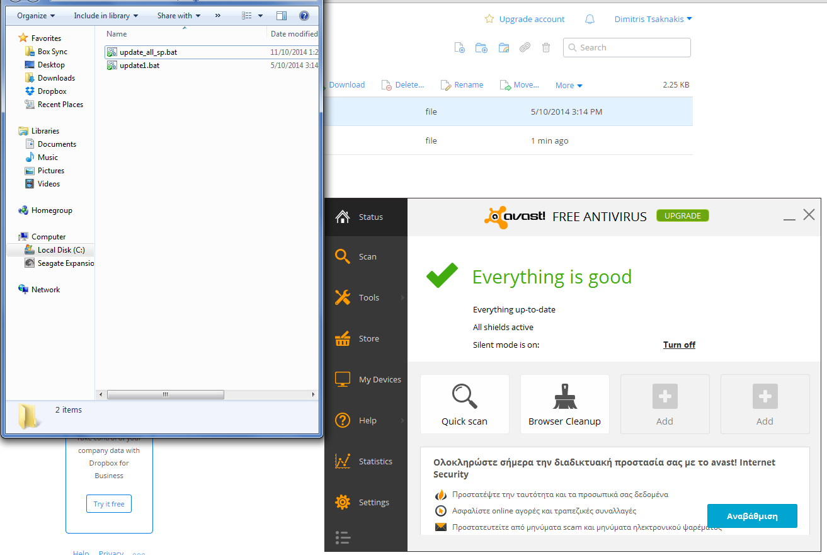Open the Organize menu in Explorer
Image resolution: width=827 pixels, height=555 pixels.
tap(36, 15)
